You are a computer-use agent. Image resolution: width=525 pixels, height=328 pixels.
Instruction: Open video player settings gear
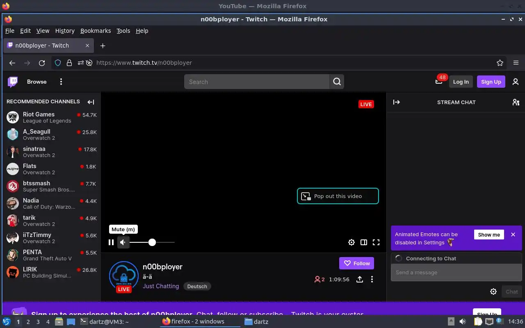point(352,242)
